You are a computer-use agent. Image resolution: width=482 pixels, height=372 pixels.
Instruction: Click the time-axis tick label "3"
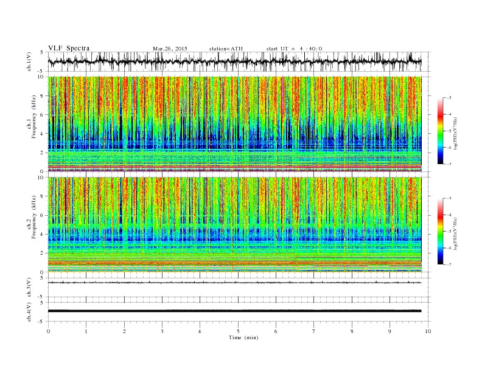(162, 331)
